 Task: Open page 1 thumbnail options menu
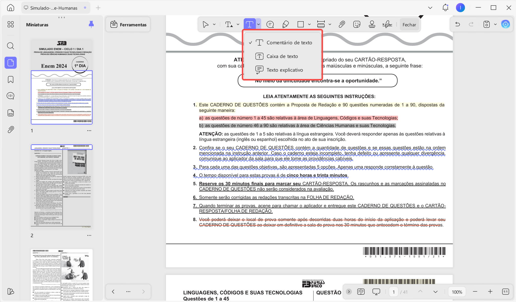pyautogui.click(x=89, y=131)
